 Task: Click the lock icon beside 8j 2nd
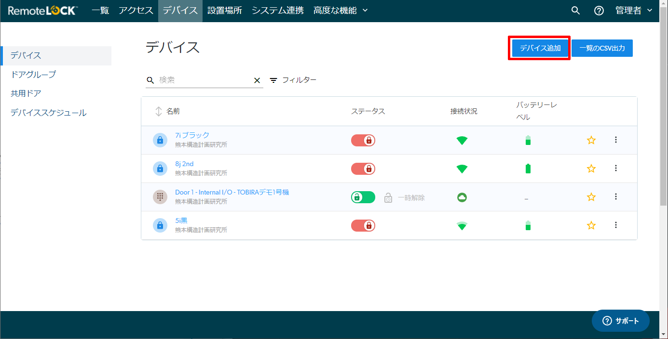click(x=160, y=169)
